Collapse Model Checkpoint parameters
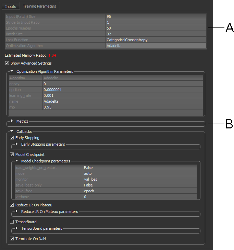The image size is (234, 250). coord(16,161)
